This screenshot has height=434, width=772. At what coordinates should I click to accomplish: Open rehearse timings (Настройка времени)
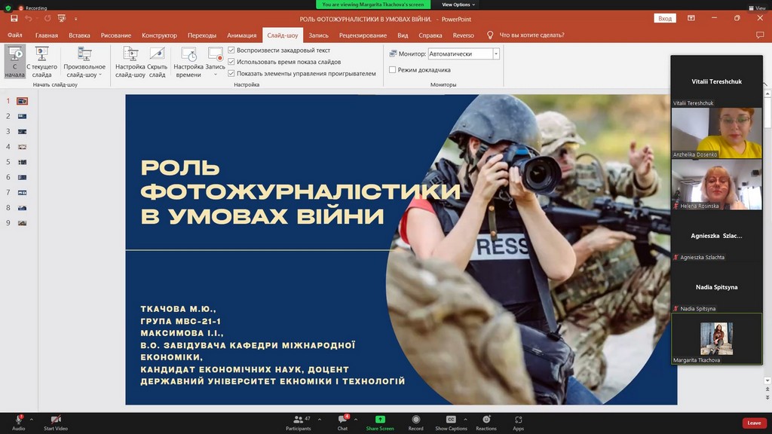point(188,55)
